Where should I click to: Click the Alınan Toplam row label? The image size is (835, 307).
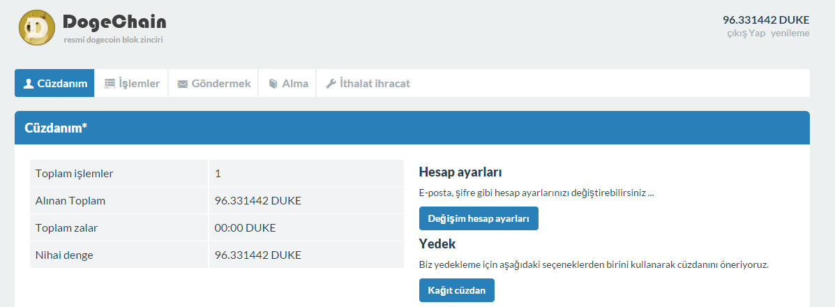tap(70, 201)
